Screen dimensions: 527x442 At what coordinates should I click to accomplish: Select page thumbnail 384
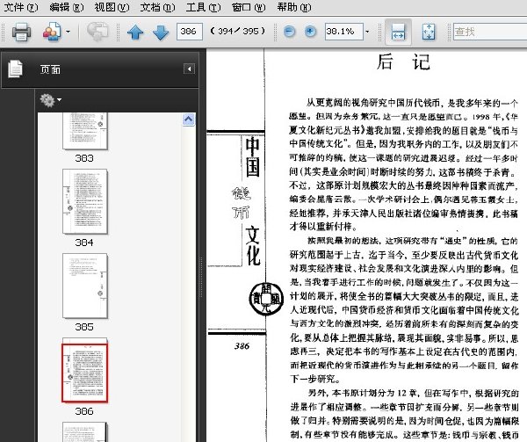pos(84,201)
